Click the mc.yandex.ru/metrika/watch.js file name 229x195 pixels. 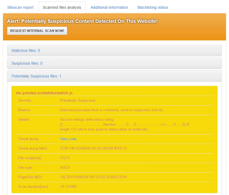point(44,93)
